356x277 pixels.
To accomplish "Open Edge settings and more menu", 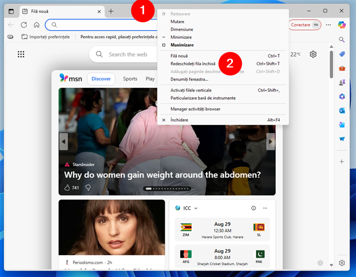I will [329, 25].
